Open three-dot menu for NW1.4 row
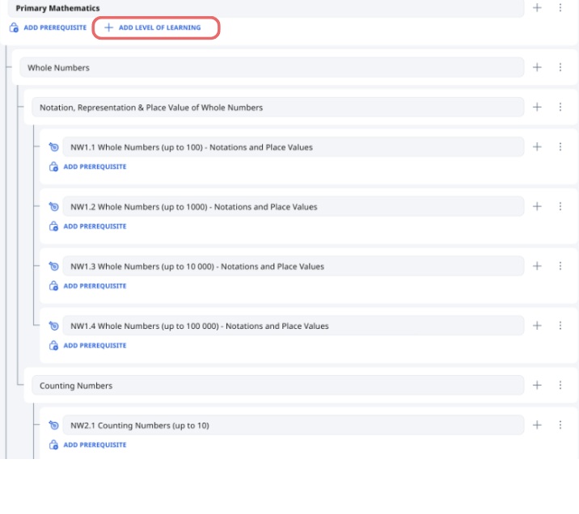The width and height of the screenshot is (579, 514). tap(560, 326)
